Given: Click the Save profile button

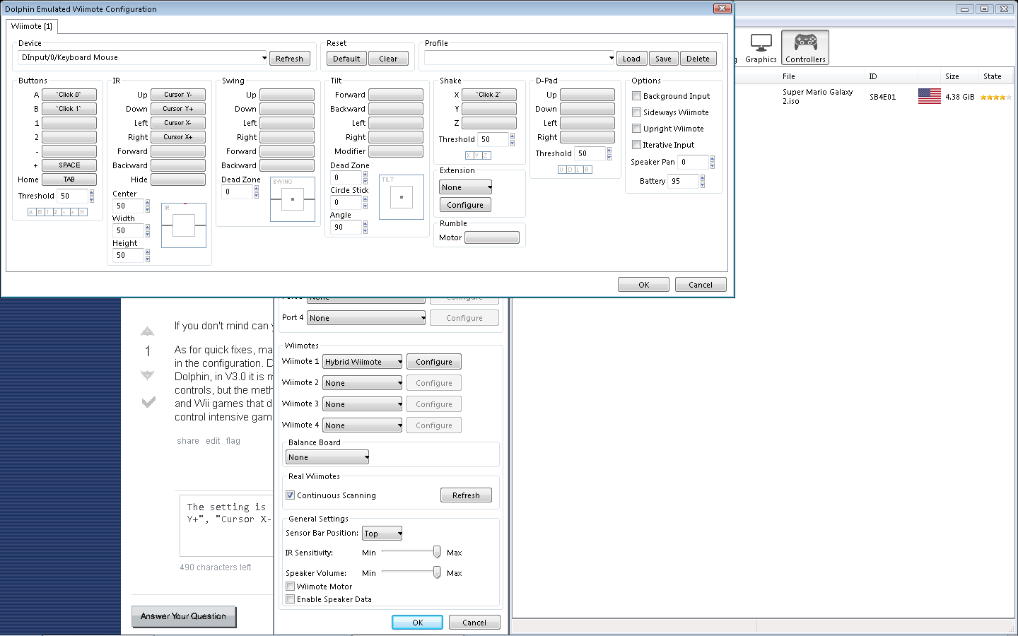Looking at the screenshot, I should (662, 59).
